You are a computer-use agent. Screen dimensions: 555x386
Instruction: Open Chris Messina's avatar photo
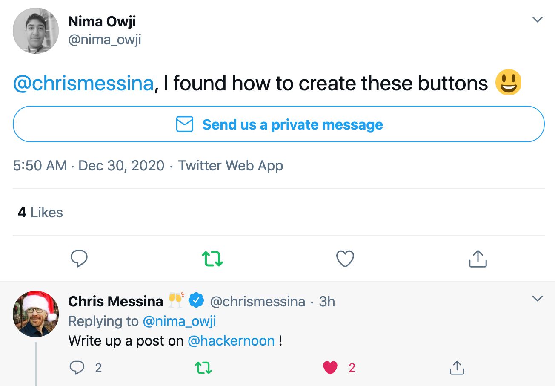coord(36,314)
